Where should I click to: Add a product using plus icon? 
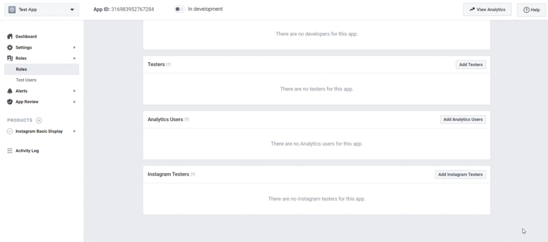(x=39, y=120)
